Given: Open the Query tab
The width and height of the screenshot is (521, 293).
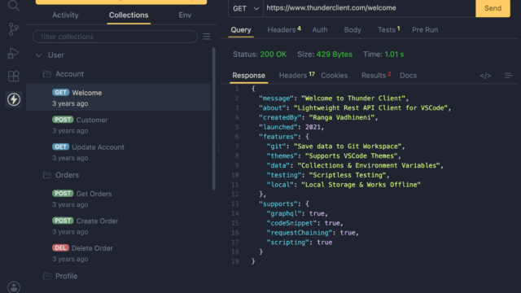Looking at the screenshot, I should click(x=241, y=30).
